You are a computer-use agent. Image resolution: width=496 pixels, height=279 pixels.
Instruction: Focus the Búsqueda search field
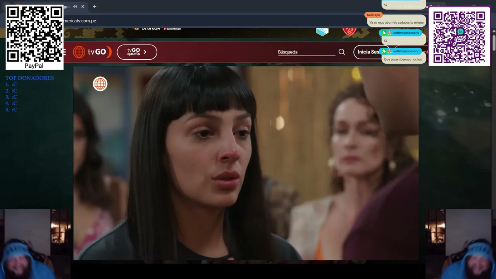(x=307, y=52)
